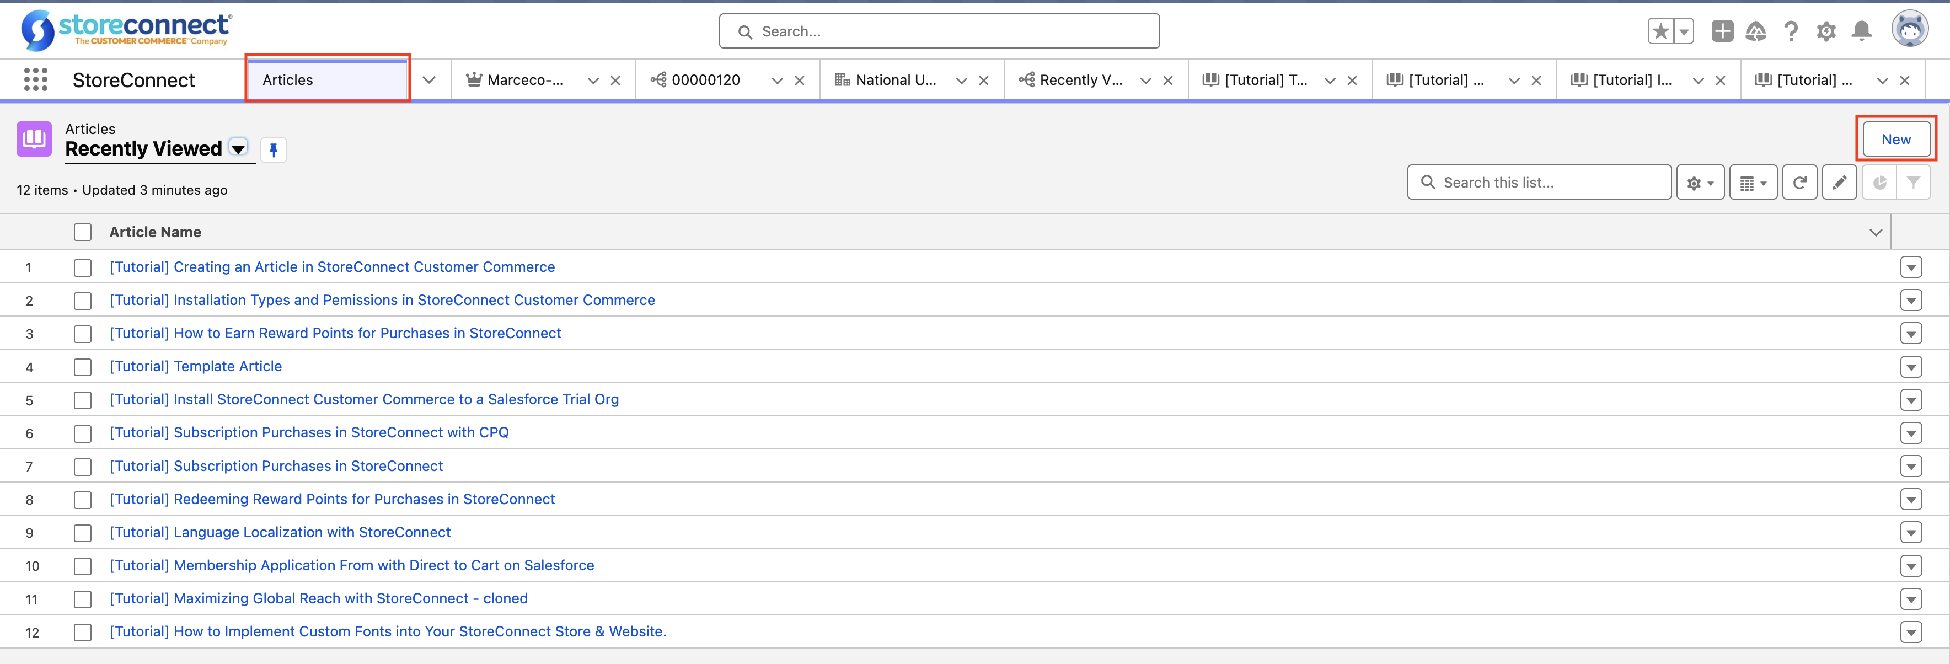Pin the Recently Viewed list view

[x=274, y=149]
